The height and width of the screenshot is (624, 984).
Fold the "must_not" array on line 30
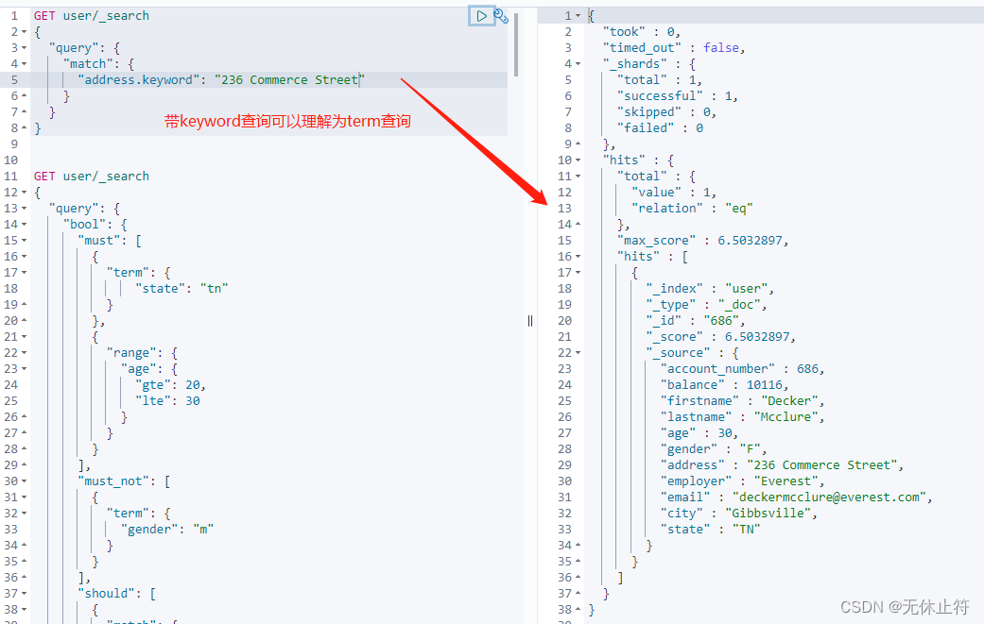[x=24, y=481]
